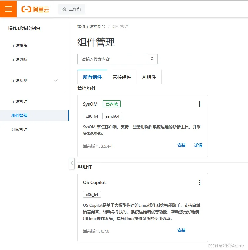Click the 已安装 status badge on SysOM
Screen dimensions: 248x250
click(x=112, y=104)
